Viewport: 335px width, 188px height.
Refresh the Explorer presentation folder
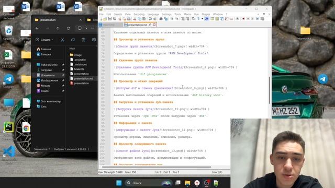[69, 28]
